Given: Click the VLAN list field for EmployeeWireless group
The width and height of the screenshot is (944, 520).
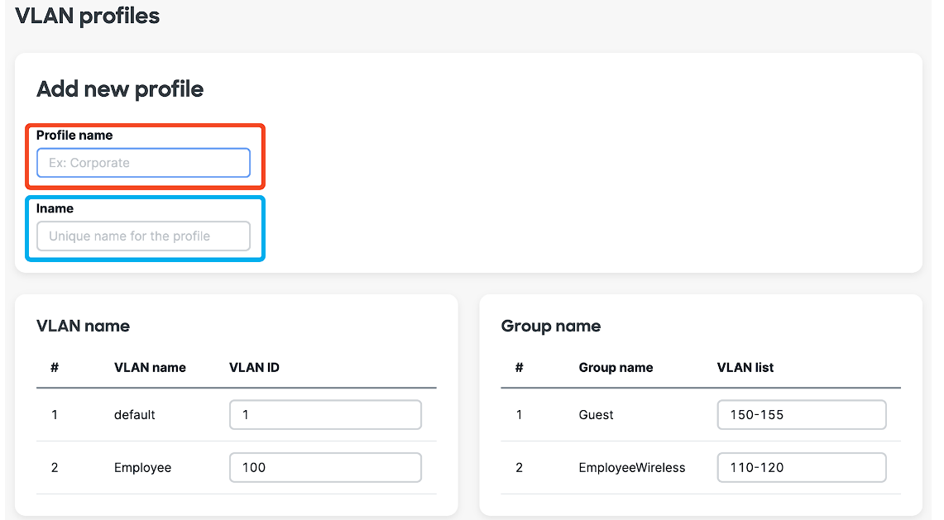Looking at the screenshot, I should (801, 467).
